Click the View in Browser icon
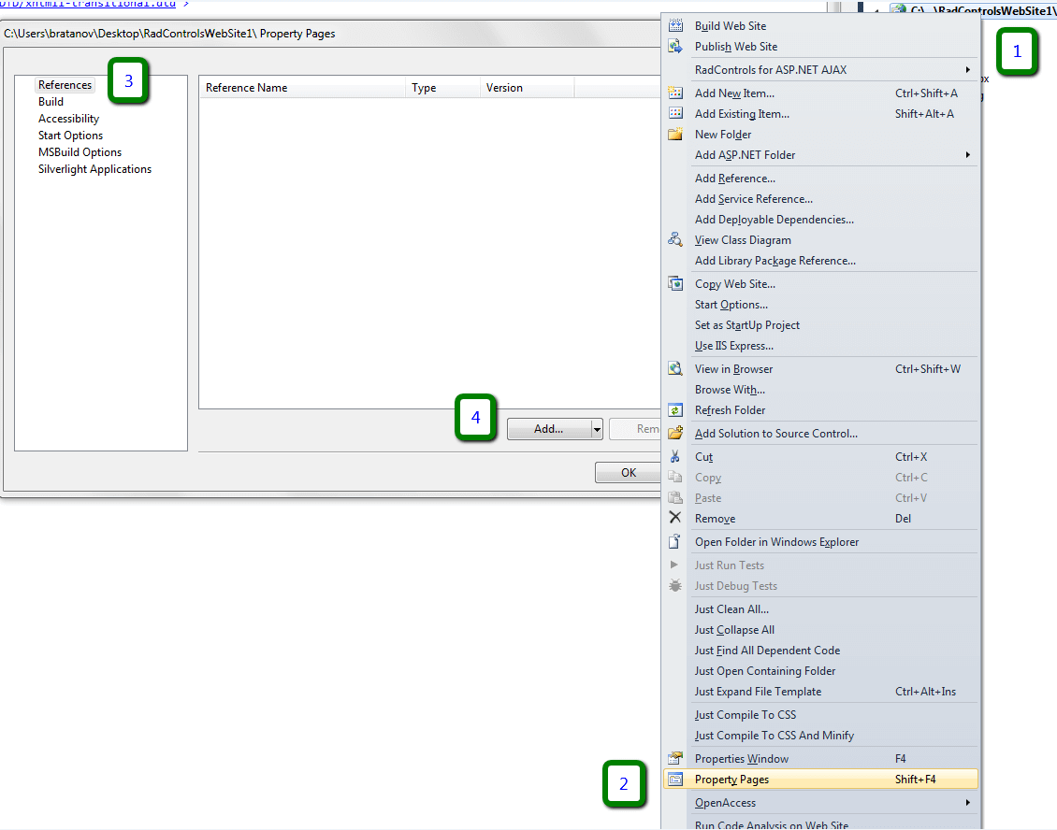This screenshot has width=1057, height=830. coord(675,369)
